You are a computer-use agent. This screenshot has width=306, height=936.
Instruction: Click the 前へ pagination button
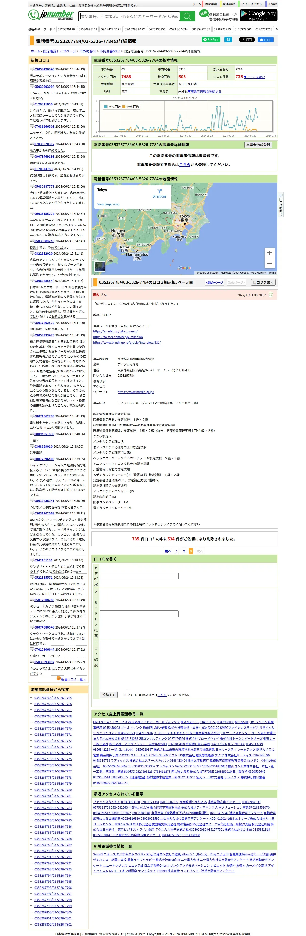click(x=168, y=551)
